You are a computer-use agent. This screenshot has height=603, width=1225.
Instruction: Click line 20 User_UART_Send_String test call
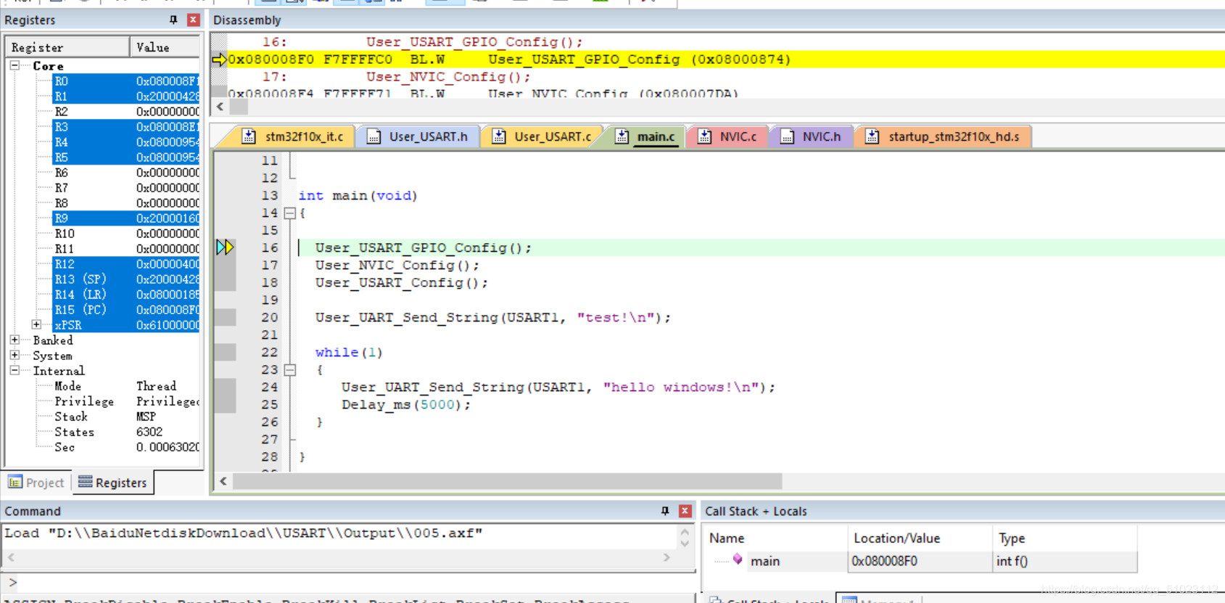tap(492, 318)
